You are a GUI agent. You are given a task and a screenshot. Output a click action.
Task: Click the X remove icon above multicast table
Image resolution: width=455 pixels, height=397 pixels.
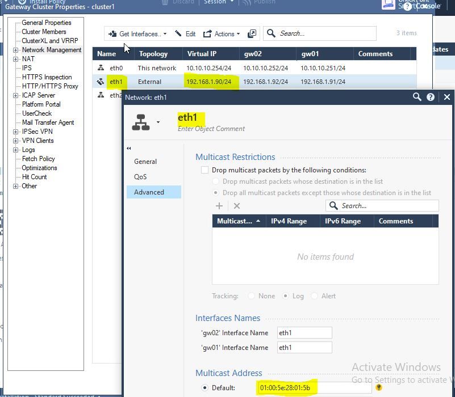point(237,206)
